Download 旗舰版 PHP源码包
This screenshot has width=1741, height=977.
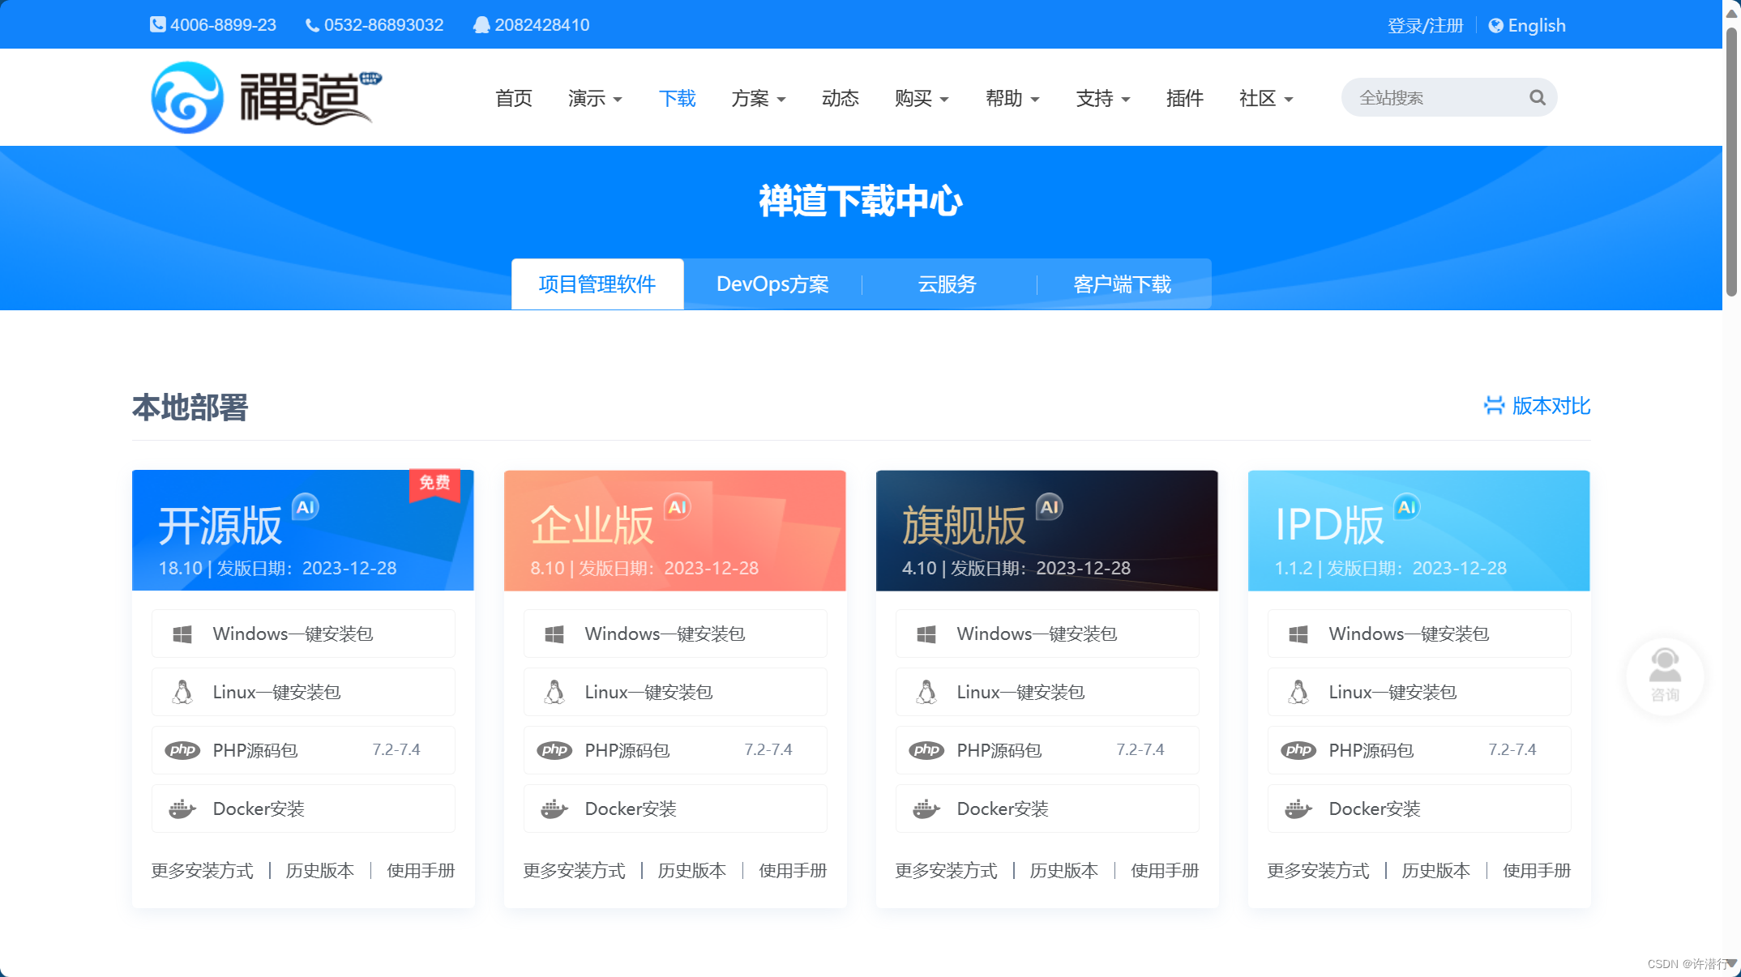click(1047, 750)
